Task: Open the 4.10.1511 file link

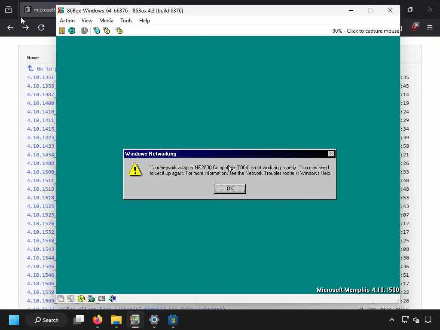Action: pos(41,180)
